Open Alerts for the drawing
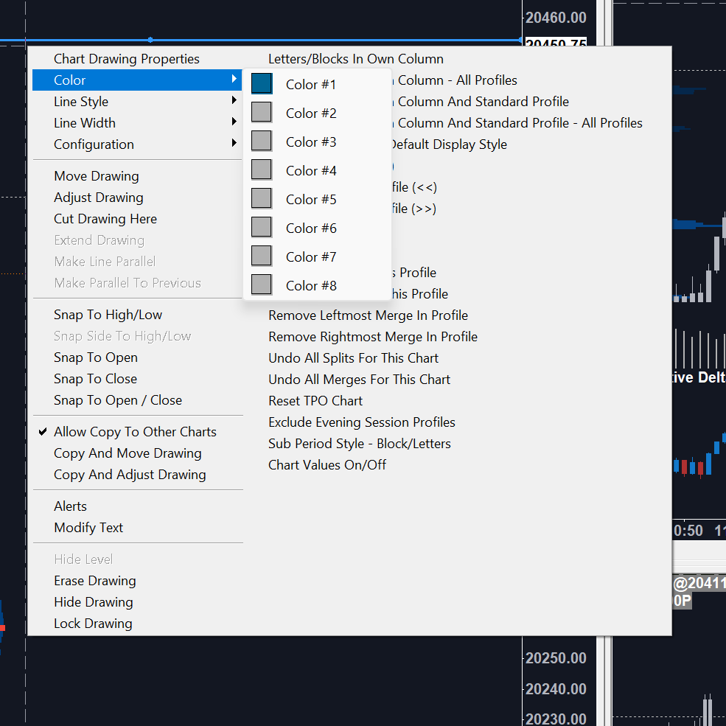The height and width of the screenshot is (726, 726). click(x=70, y=506)
